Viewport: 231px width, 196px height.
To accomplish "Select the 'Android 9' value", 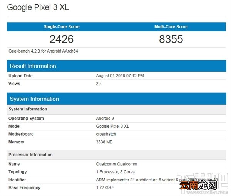I will click(105, 119).
